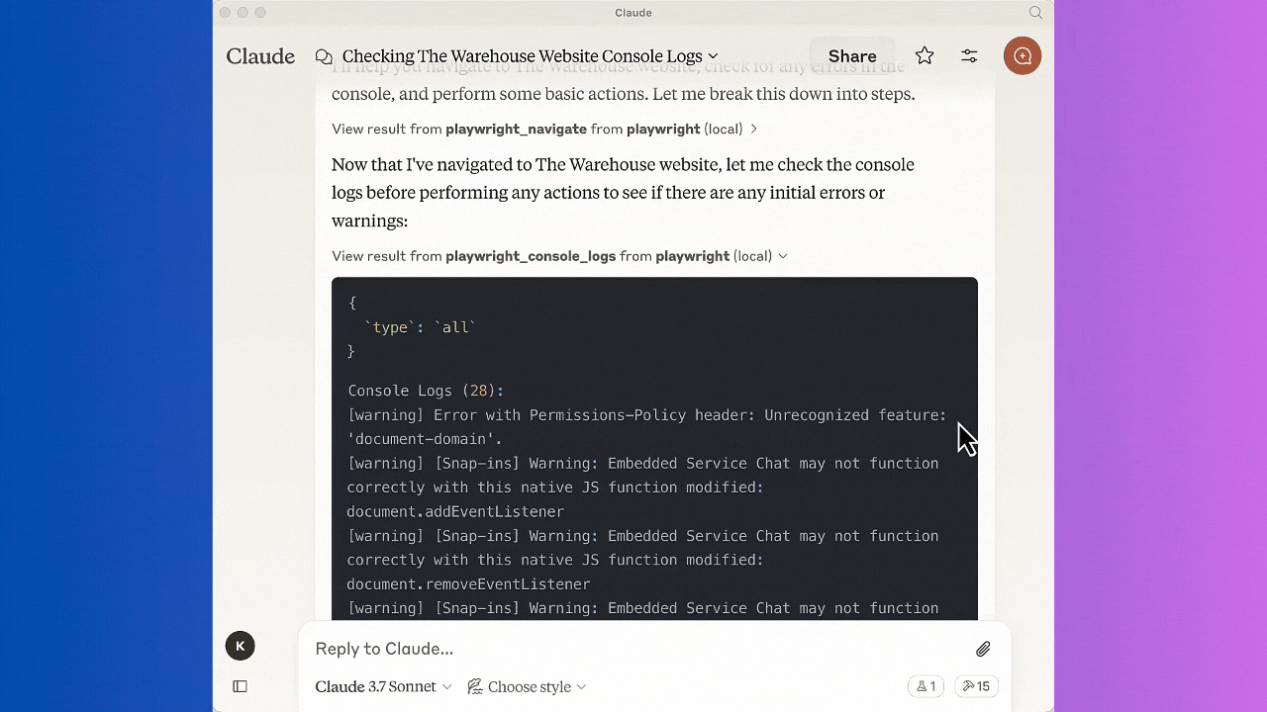1267x712 pixels.
Task: Click the Share button
Action: point(851,55)
